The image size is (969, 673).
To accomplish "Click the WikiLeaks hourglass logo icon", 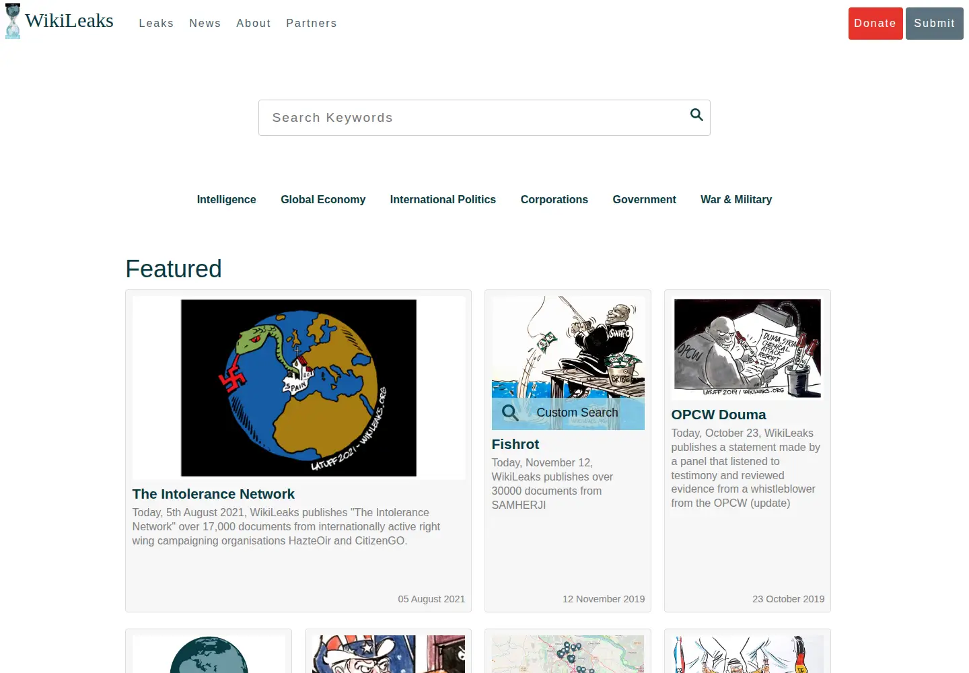I will click(x=13, y=21).
